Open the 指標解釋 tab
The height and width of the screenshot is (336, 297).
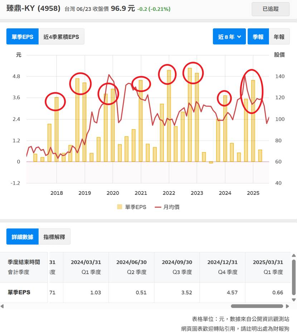(x=54, y=237)
